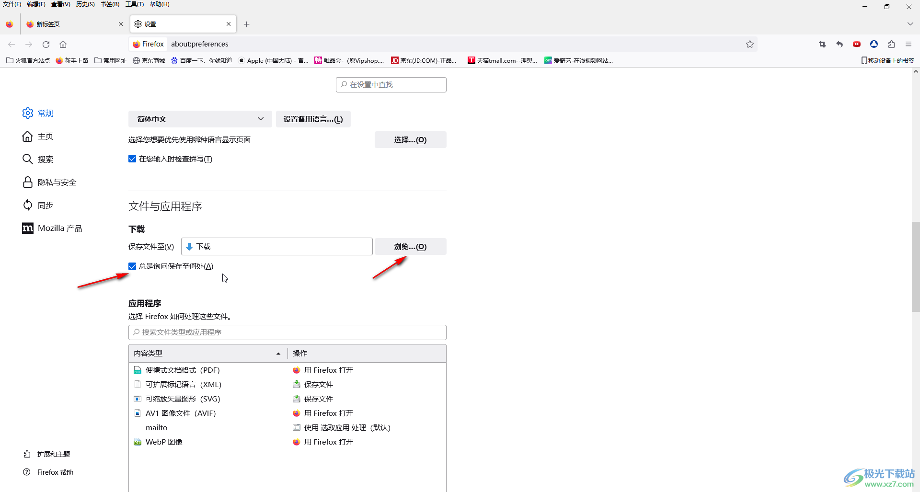The width and height of the screenshot is (920, 492).
Task: Go to the home page icon
Action: pos(63,44)
